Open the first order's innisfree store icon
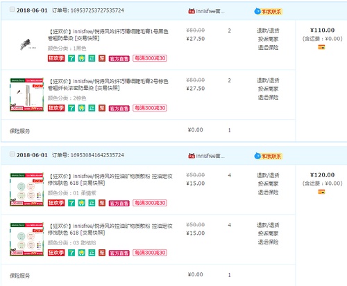The image size is (347, 286). (x=192, y=11)
